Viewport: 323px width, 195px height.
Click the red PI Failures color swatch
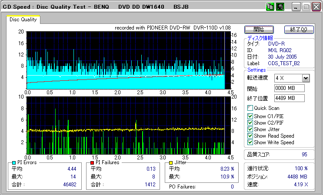(x=92, y=162)
